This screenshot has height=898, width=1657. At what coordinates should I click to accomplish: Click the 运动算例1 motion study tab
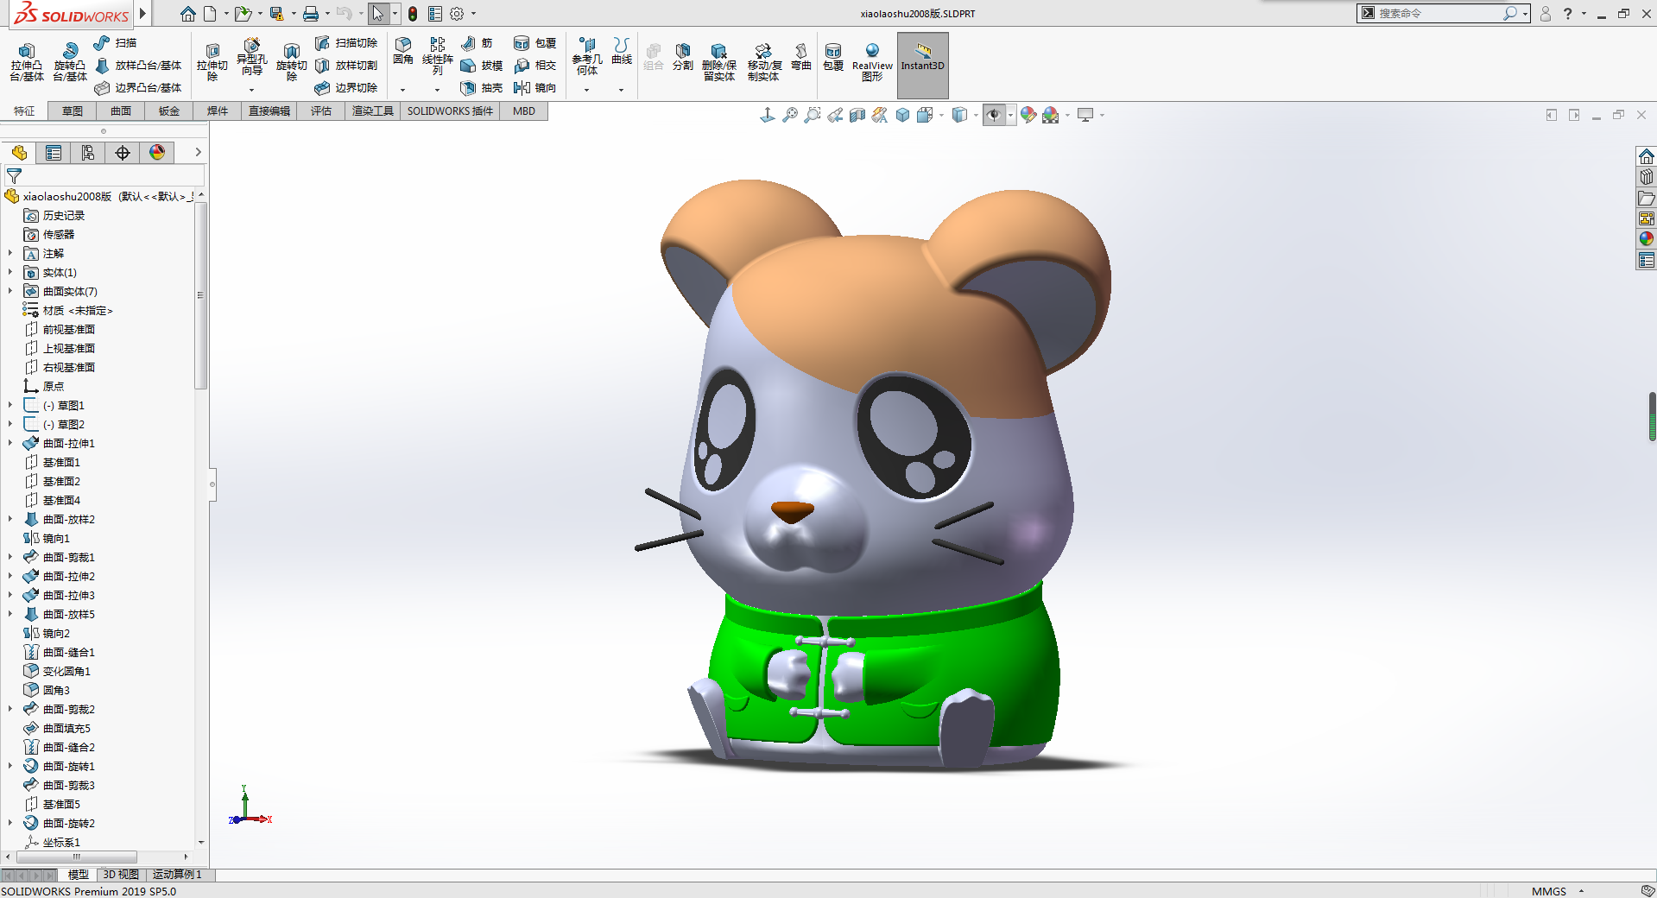tap(177, 875)
